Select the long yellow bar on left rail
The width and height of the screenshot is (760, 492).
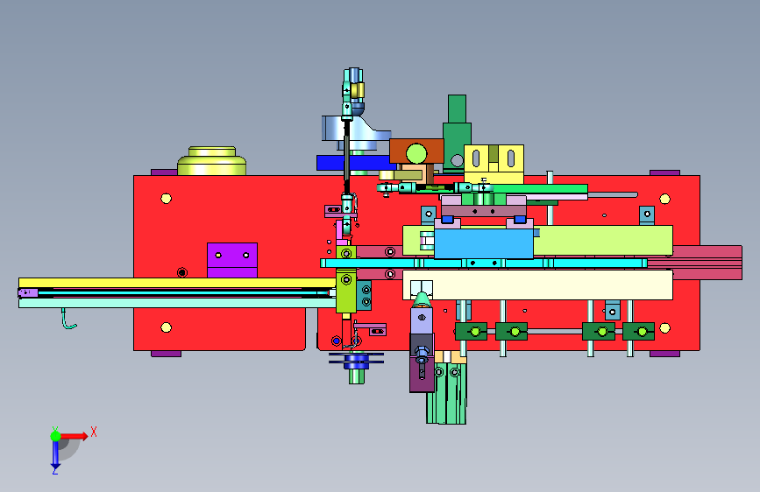tap(177, 282)
